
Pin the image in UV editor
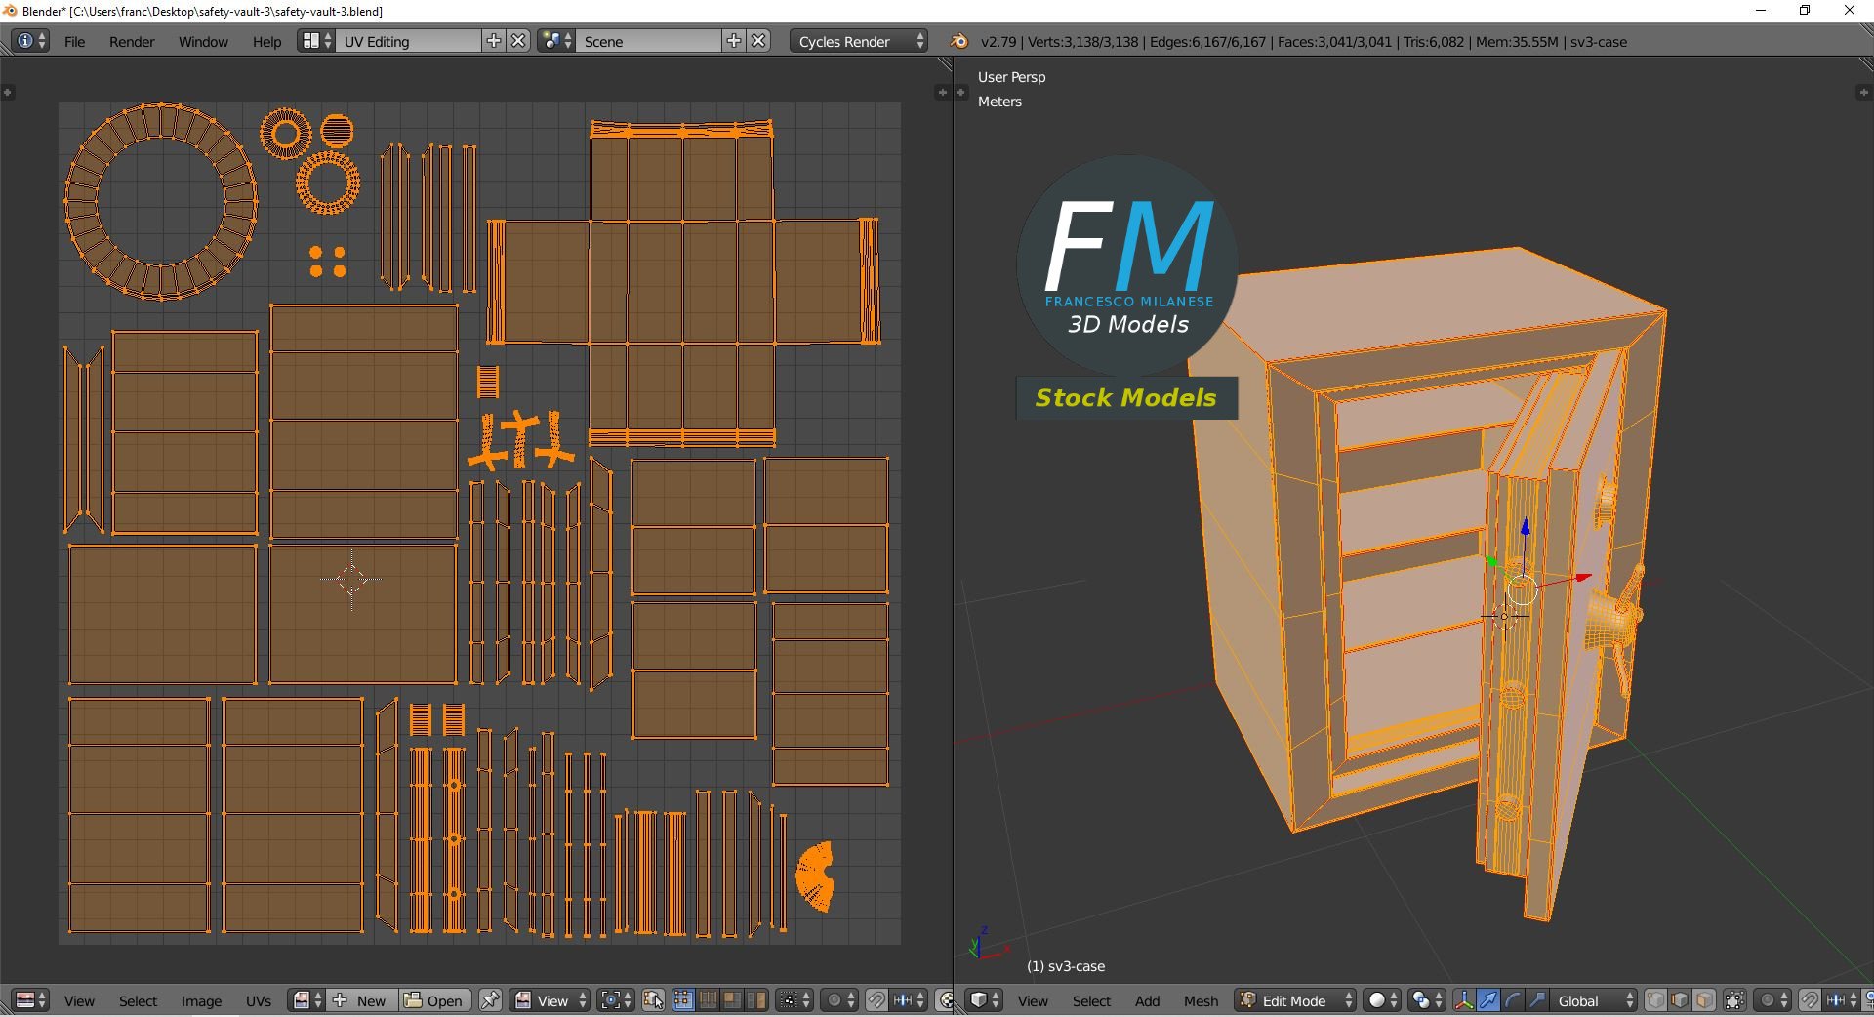coord(490,1000)
